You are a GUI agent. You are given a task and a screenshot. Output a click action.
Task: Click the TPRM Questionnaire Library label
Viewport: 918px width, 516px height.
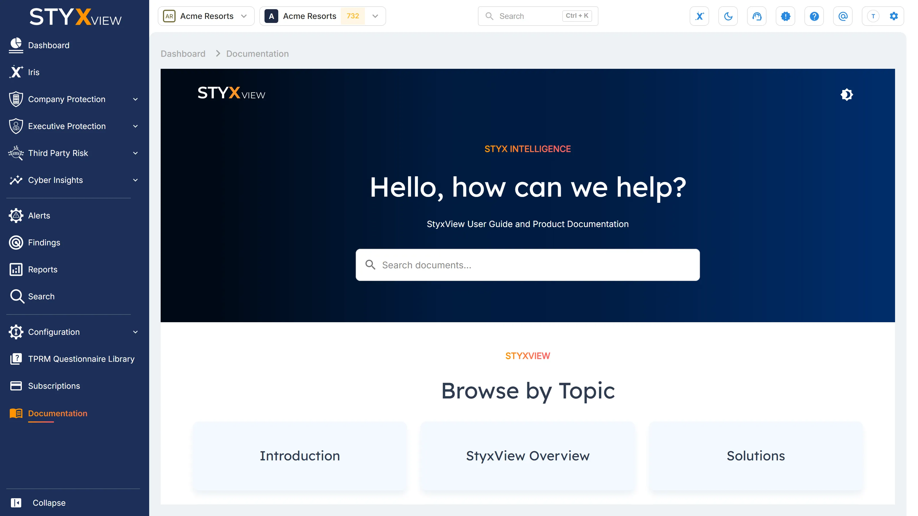(81, 359)
